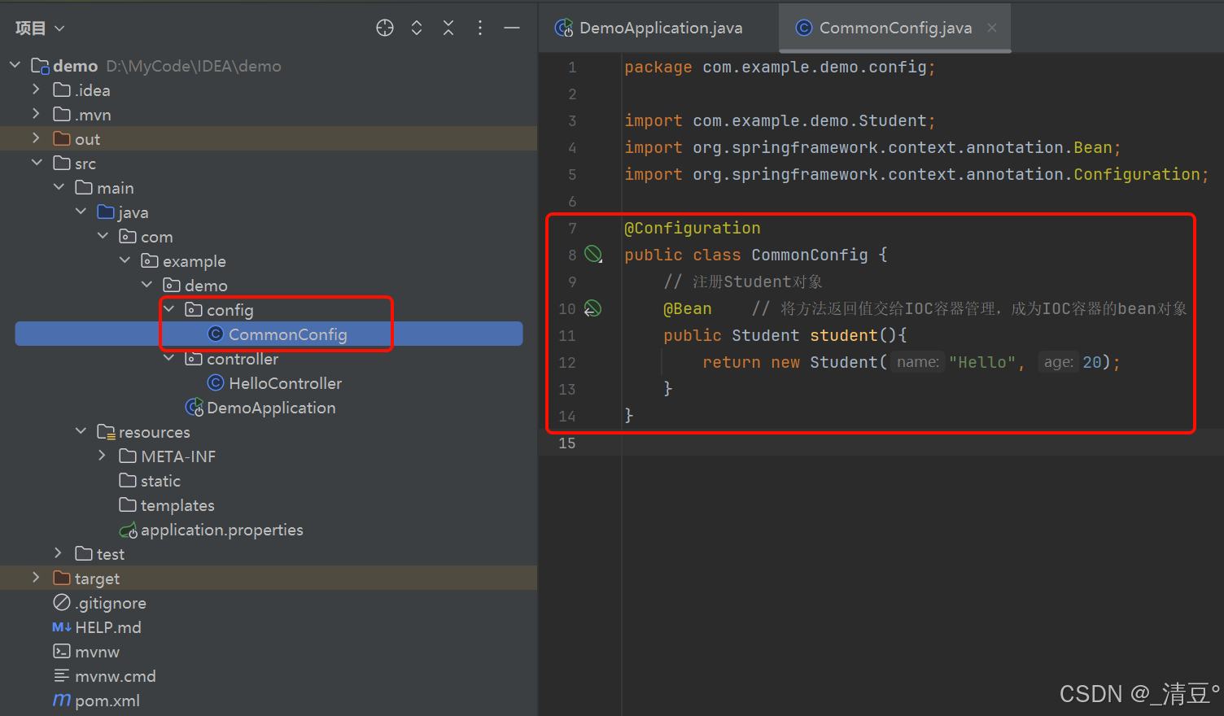Image resolution: width=1224 pixels, height=716 pixels.
Task: Click the "Hello" string literal on line 12
Action: click(x=982, y=362)
